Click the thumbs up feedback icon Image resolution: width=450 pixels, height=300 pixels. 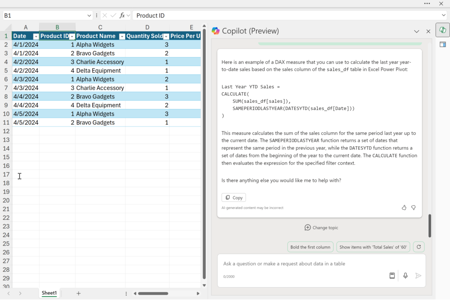pyautogui.click(x=404, y=207)
